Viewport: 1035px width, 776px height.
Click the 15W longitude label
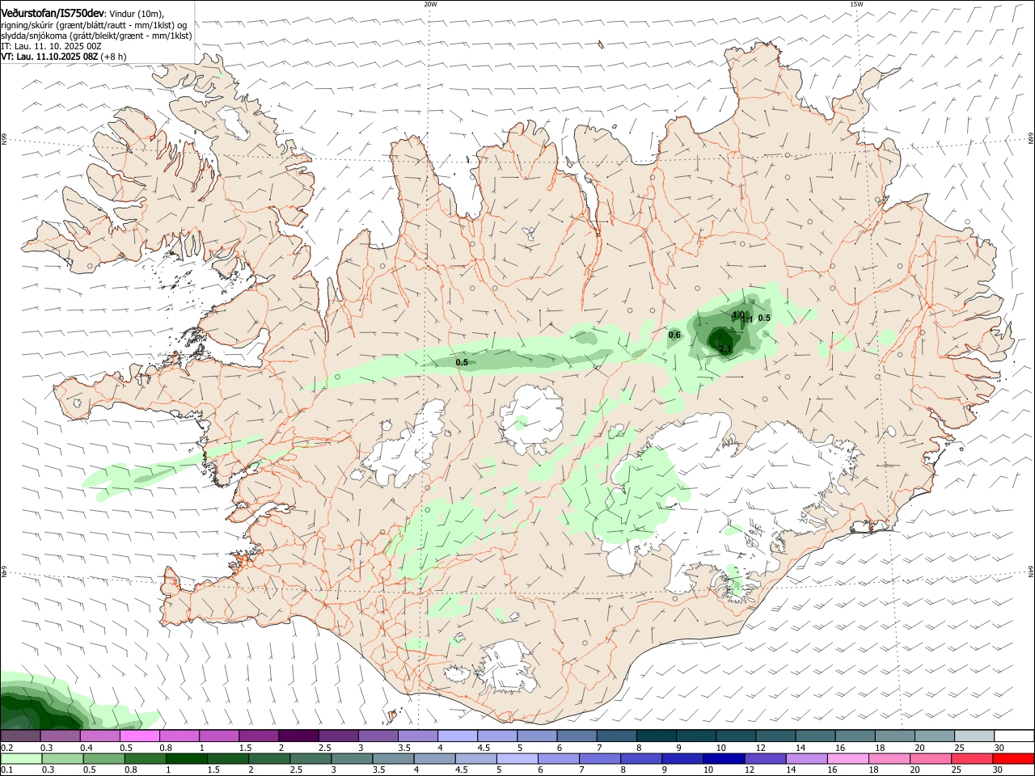pyautogui.click(x=856, y=4)
